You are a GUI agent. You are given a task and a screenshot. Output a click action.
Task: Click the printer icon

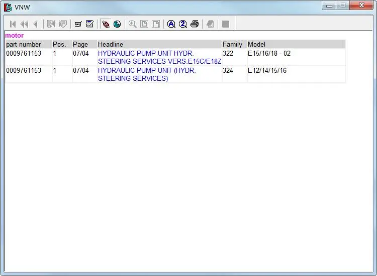[195, 24]
